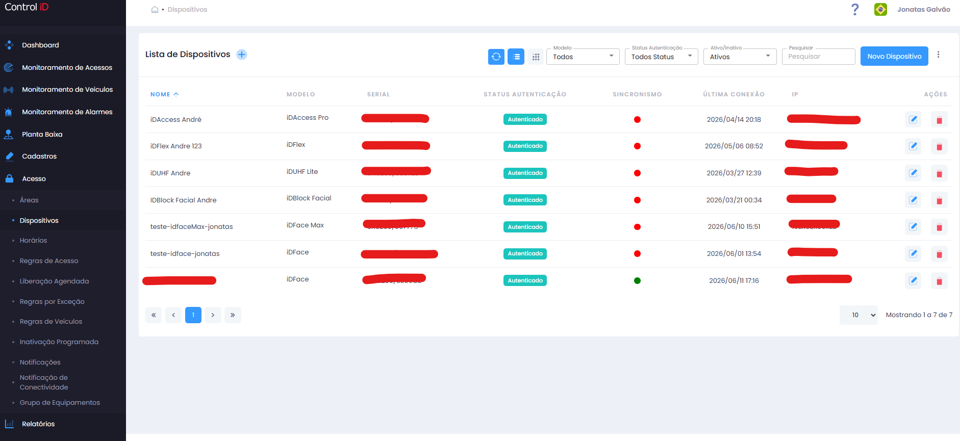Select the list view layout icon
This screenshot has width=960, height=441.
click(516, 57)
